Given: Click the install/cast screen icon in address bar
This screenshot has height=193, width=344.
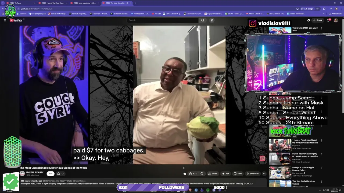Looking at the screenshot, I should (x=297, y=9).
